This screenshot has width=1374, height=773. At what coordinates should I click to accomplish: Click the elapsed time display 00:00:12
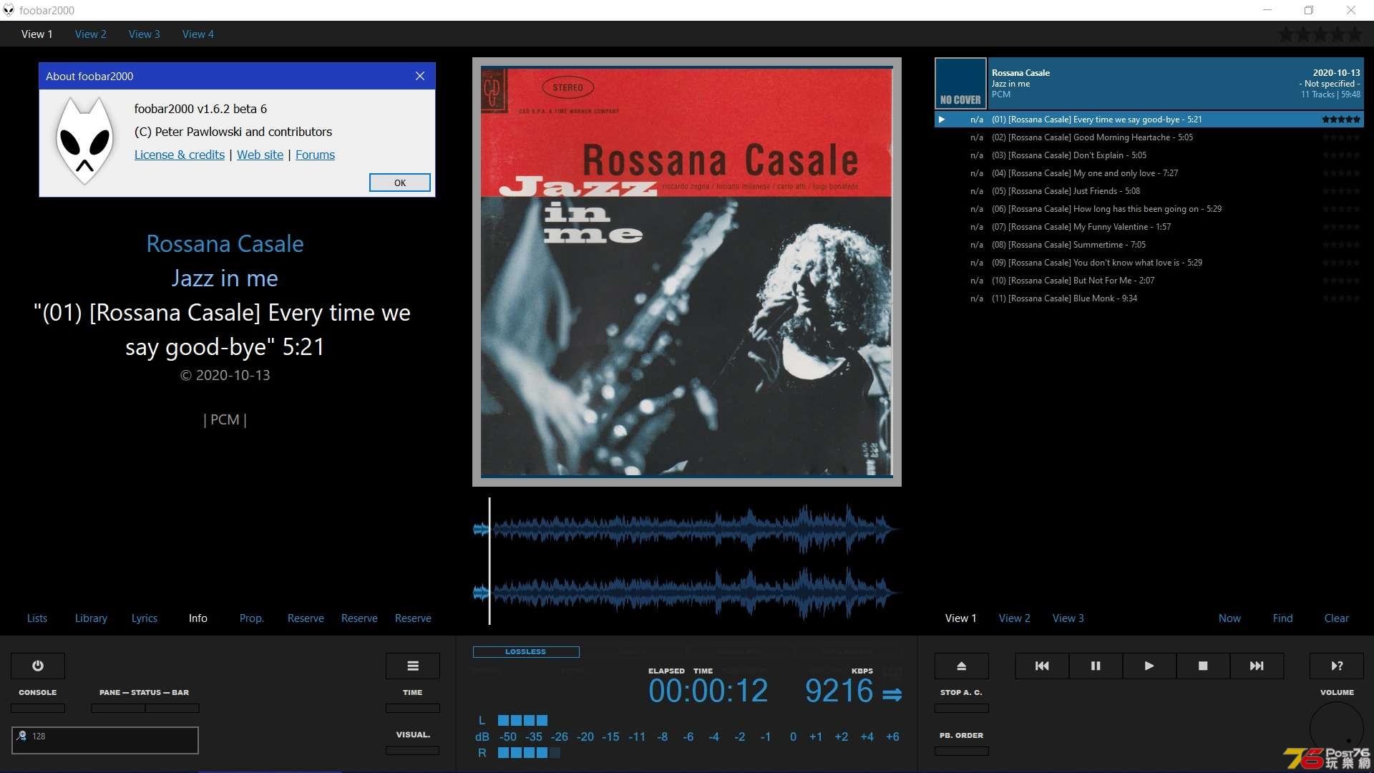pyautogui.click(x=708, y=691)
